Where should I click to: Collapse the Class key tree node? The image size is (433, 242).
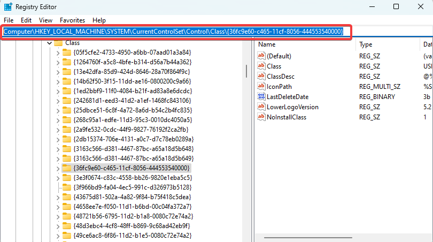tap(49, 43)
